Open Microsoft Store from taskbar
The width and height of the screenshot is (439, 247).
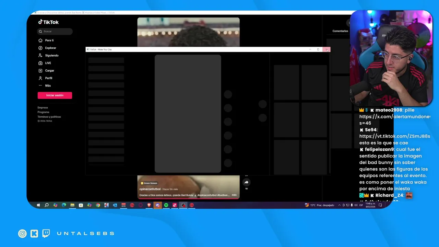point(81,205)
